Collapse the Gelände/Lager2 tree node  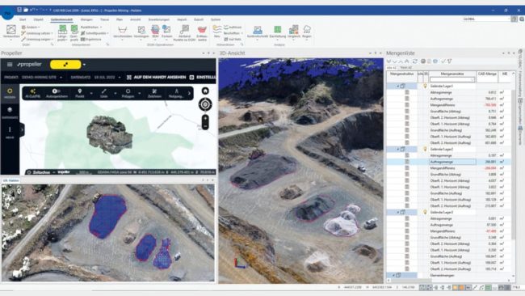(x=398, y=149)
